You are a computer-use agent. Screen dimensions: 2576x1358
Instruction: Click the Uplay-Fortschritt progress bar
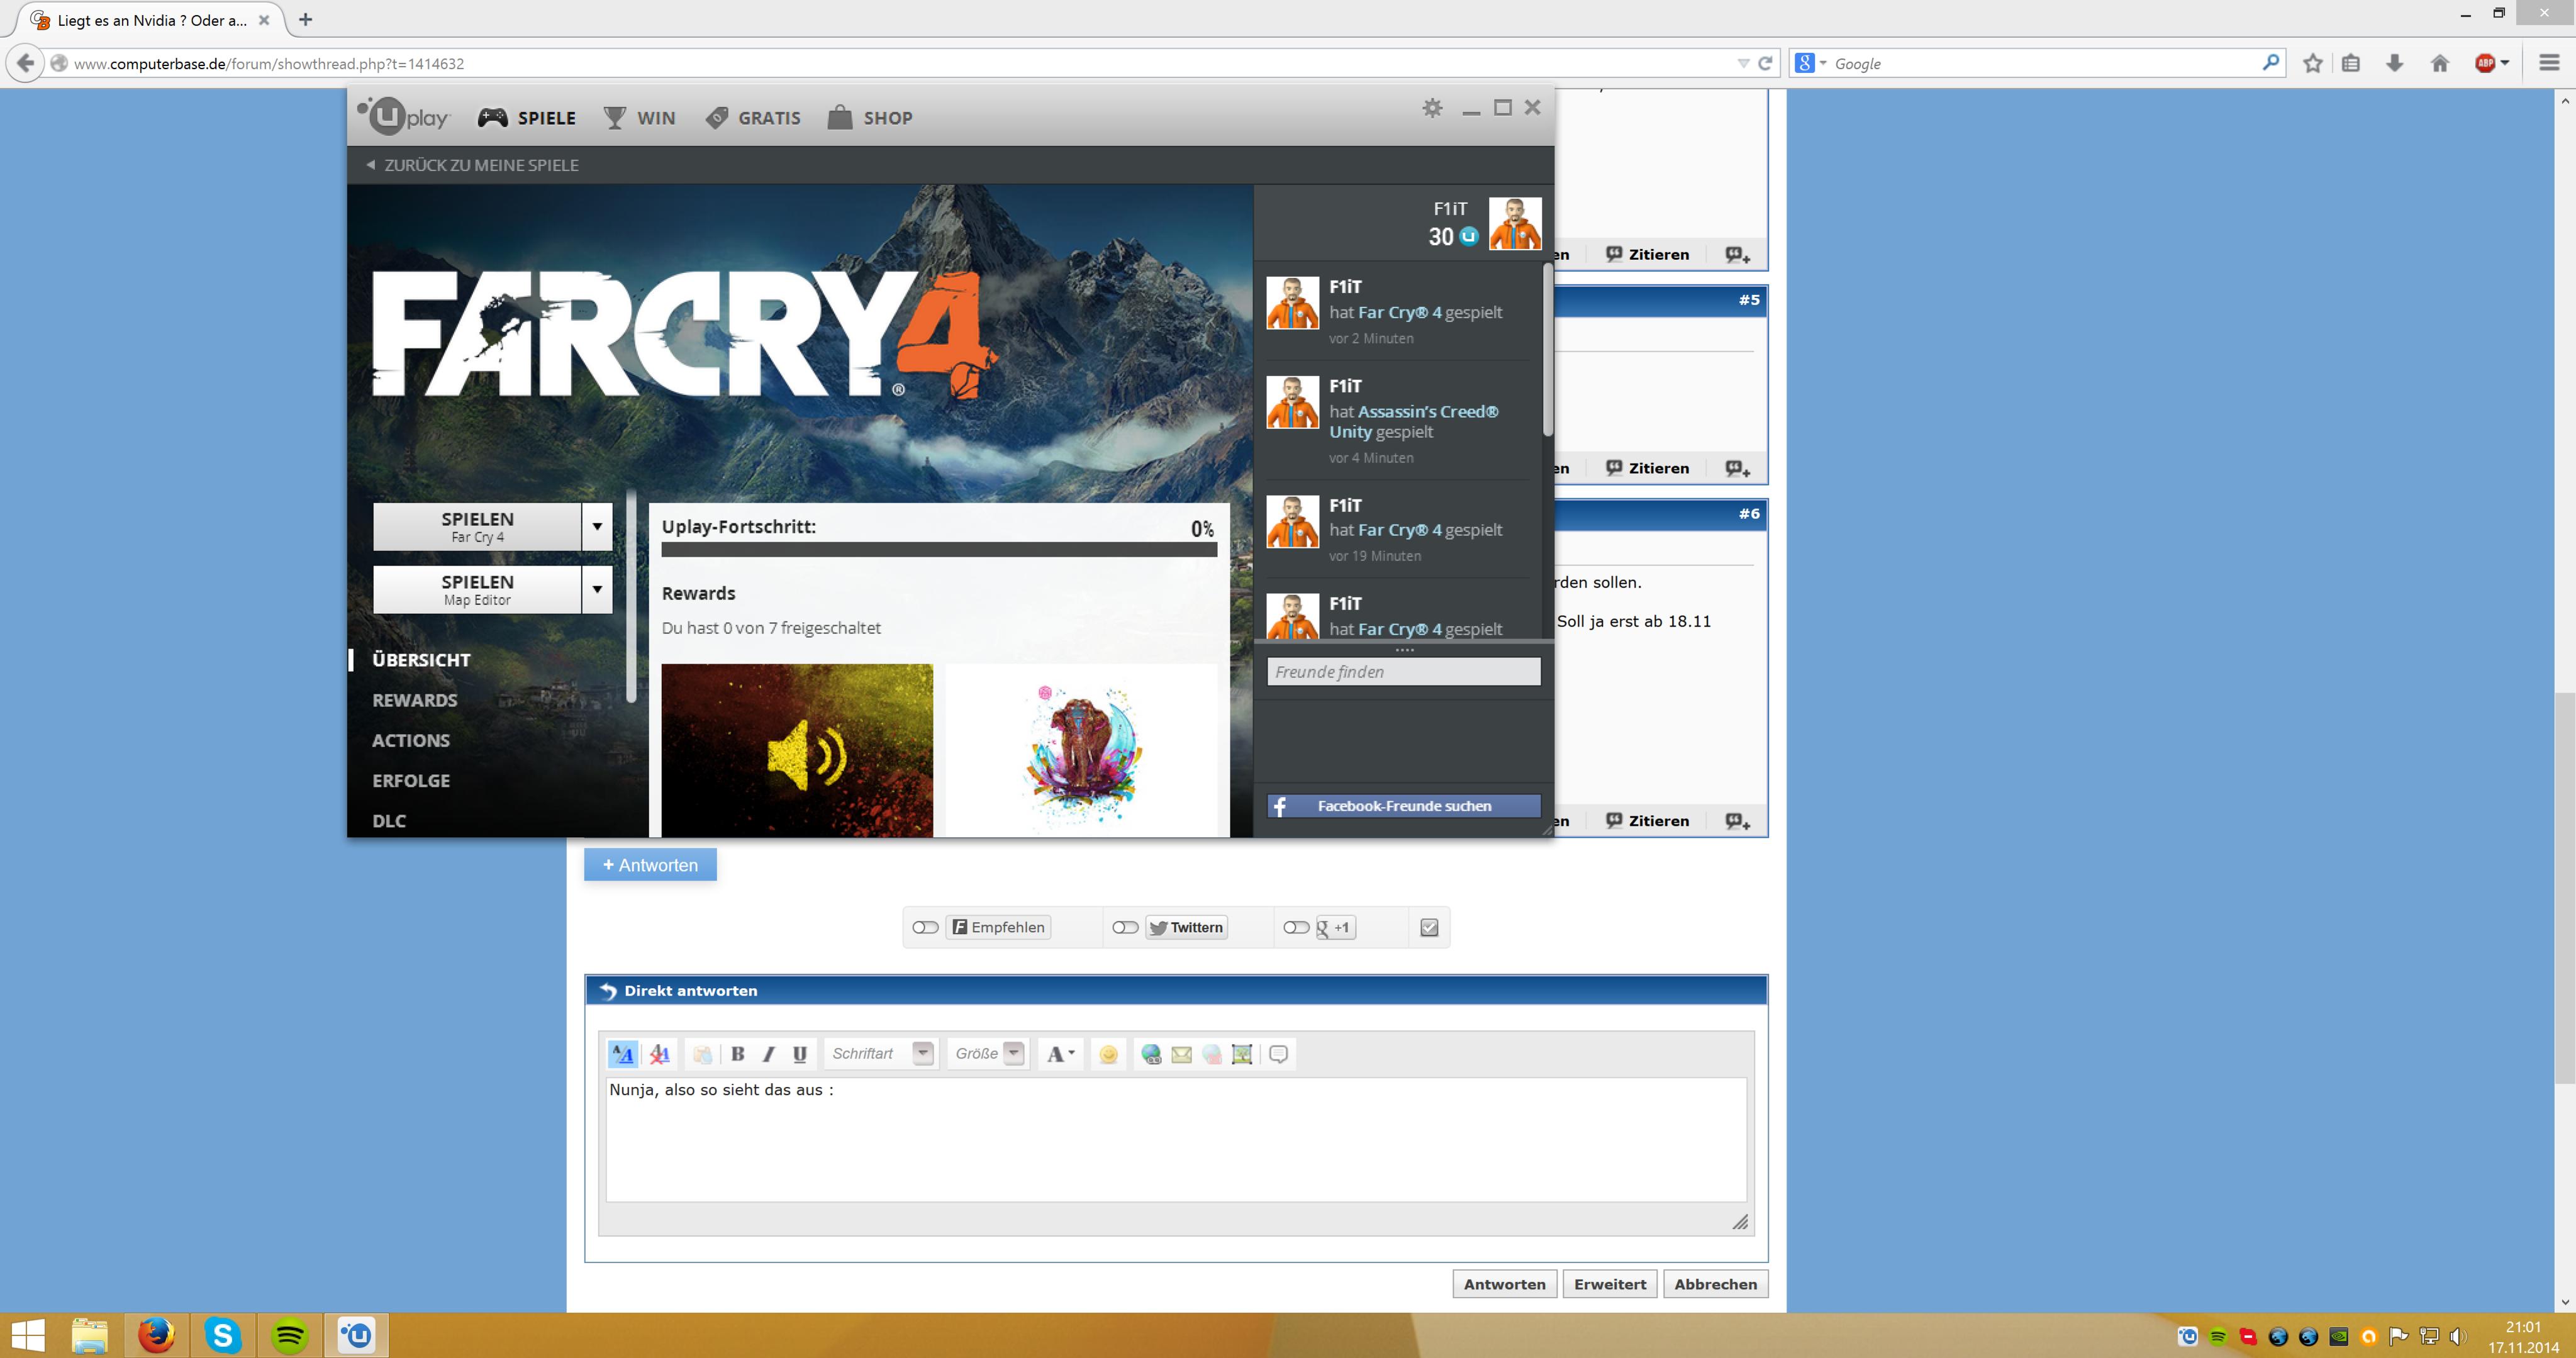point(938,549)
